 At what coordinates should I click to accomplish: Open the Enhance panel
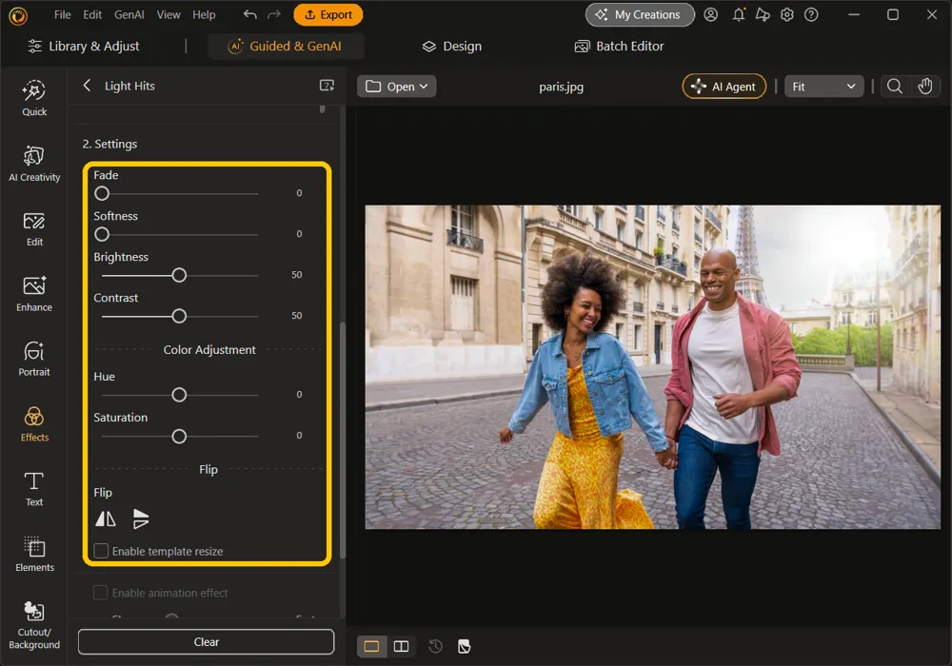point(34,294)
